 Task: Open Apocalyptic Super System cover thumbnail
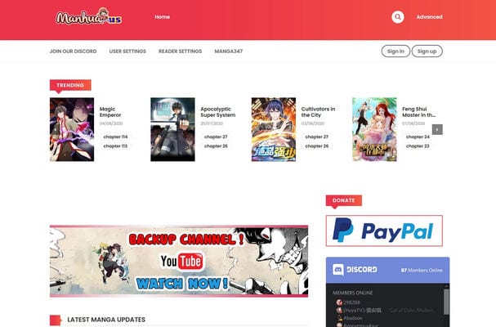pyautogui.click(x=172, y=129)
